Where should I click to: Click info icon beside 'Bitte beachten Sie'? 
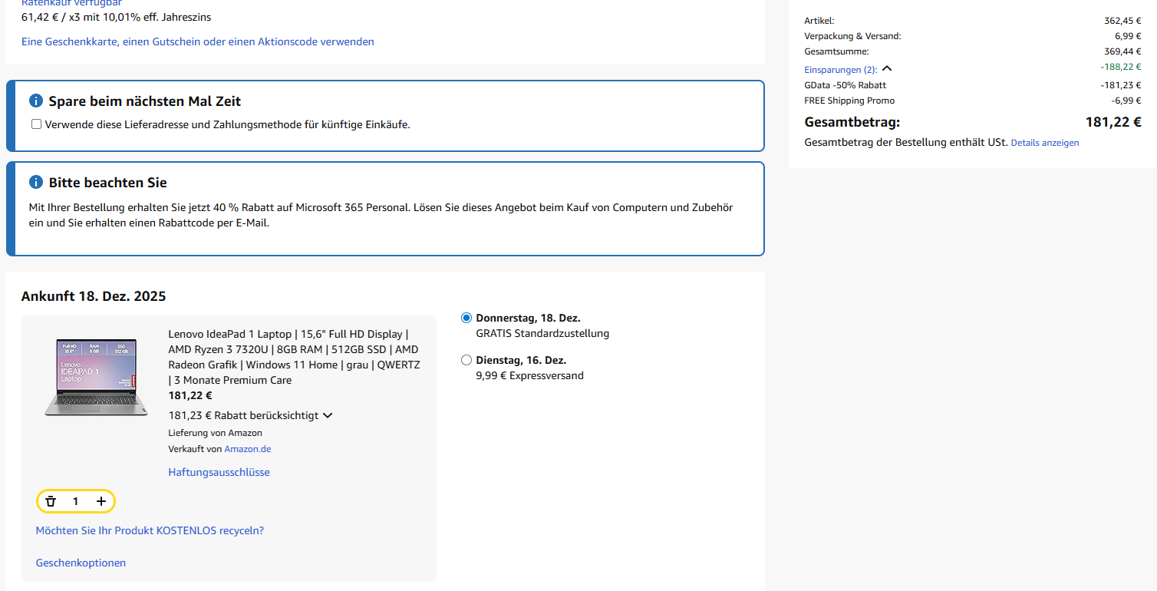35,183
